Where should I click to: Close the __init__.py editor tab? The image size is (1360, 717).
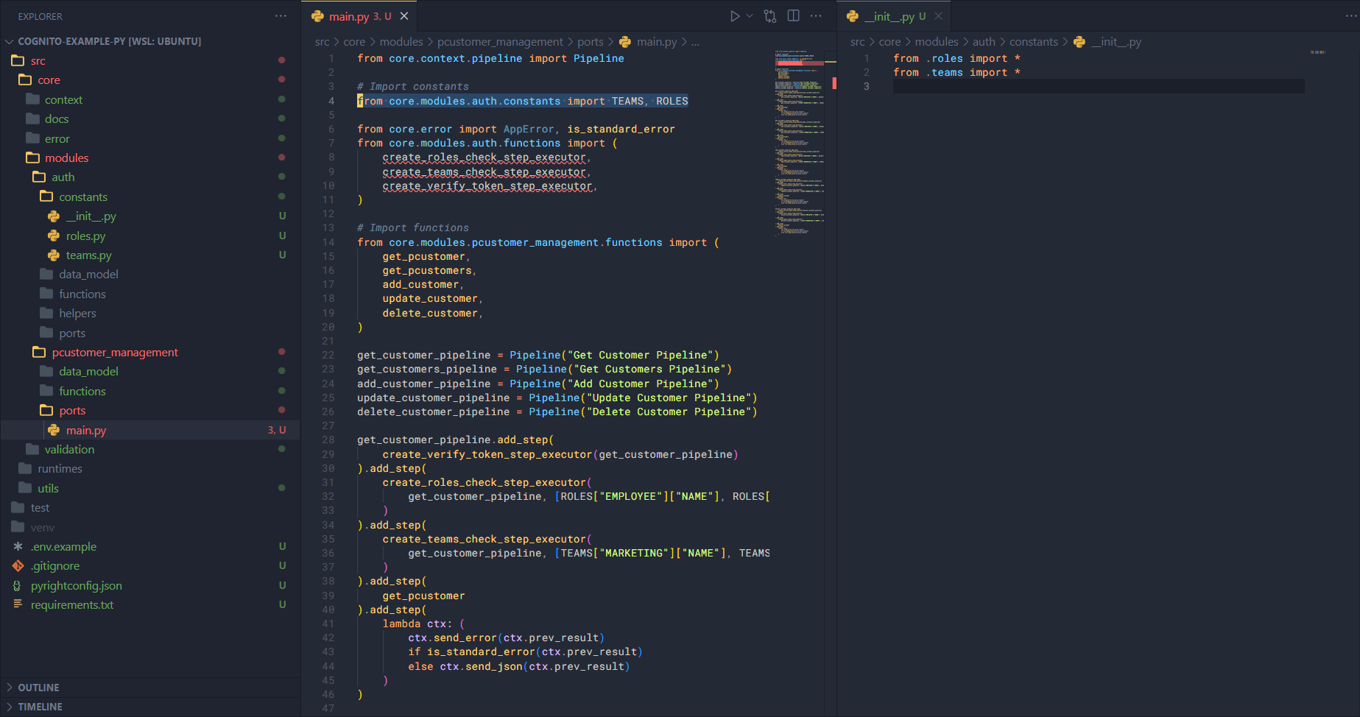938,16
